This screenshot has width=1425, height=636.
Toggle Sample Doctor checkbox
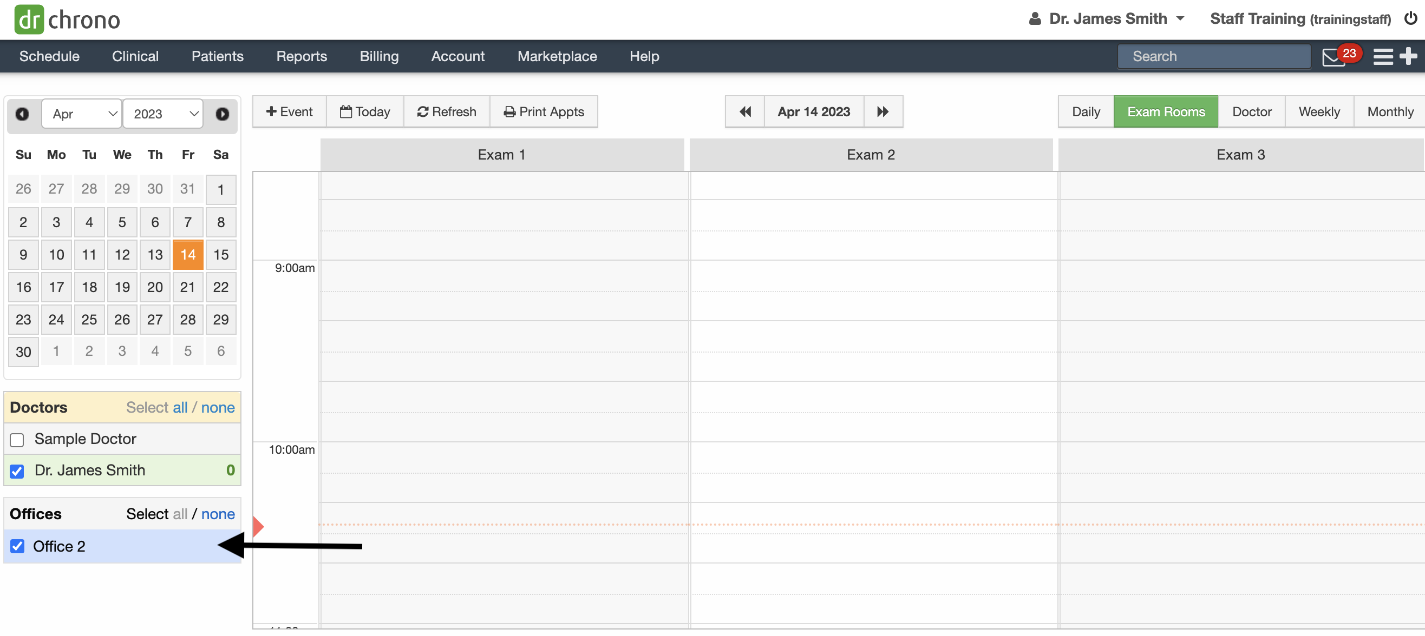[x=17, y=440]
